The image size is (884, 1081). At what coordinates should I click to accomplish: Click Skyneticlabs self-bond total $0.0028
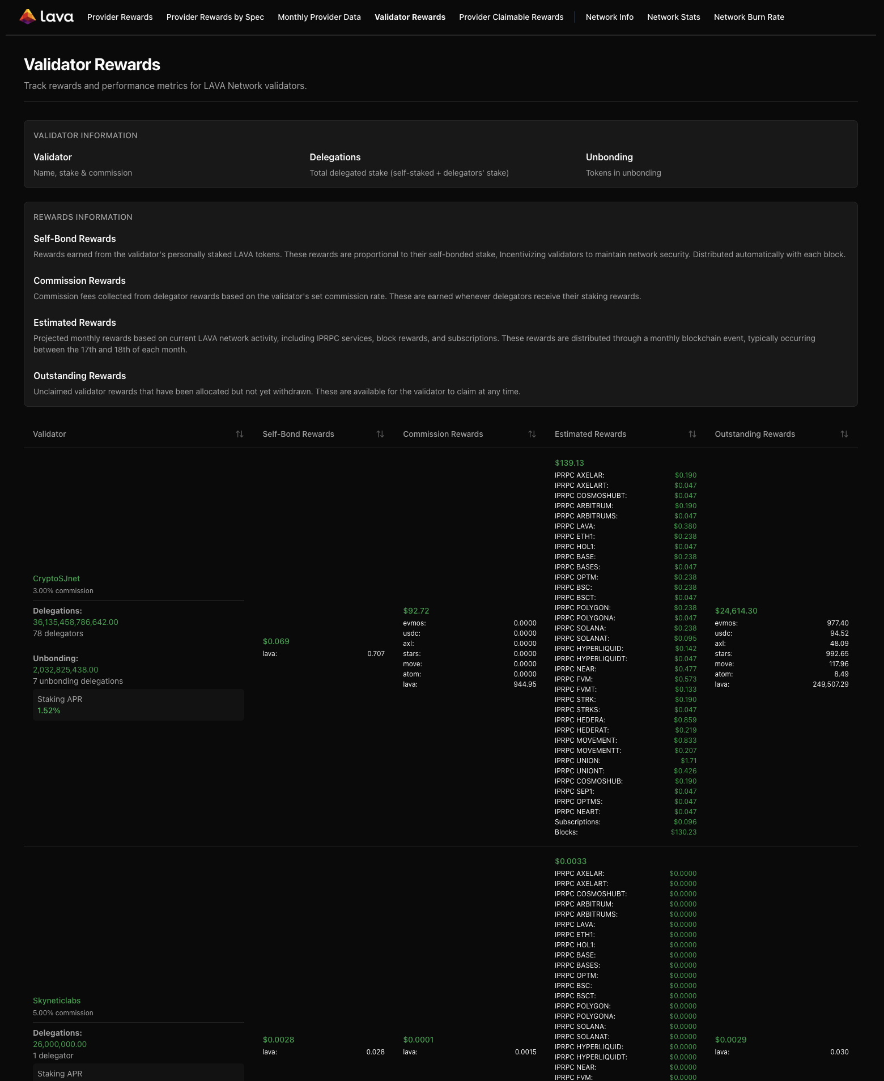click(278, 1040)
